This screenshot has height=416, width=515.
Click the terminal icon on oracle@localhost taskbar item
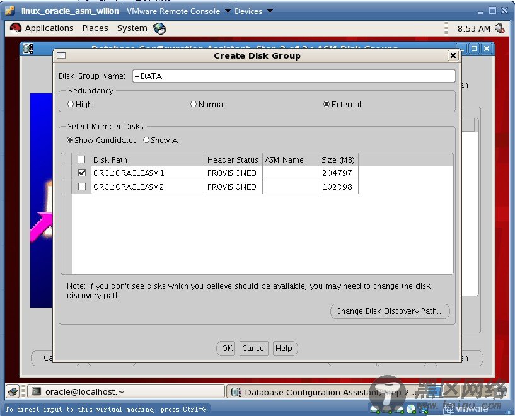point(36,391)
